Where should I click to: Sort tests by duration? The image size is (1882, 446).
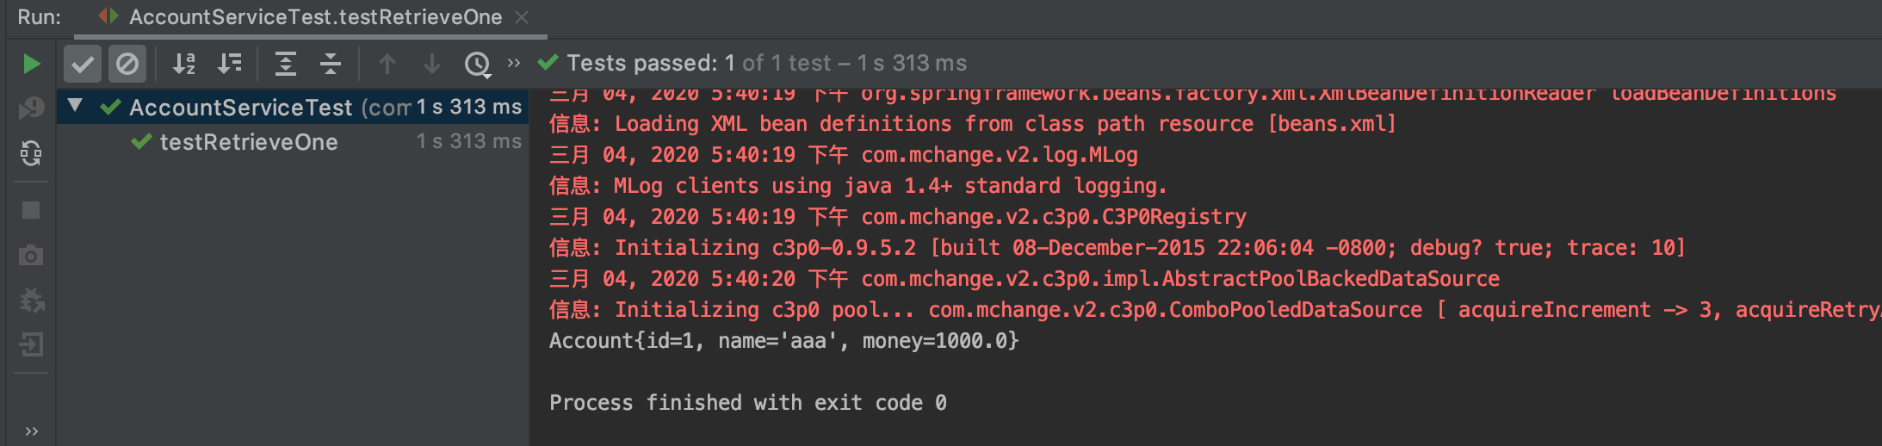(229, 64)
